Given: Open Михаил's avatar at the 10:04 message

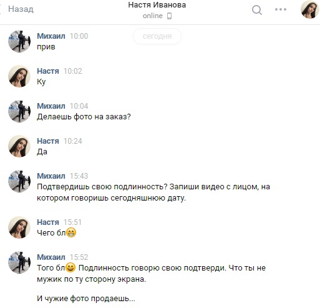Looking at the screenshot, I should [x=19, y=111].
